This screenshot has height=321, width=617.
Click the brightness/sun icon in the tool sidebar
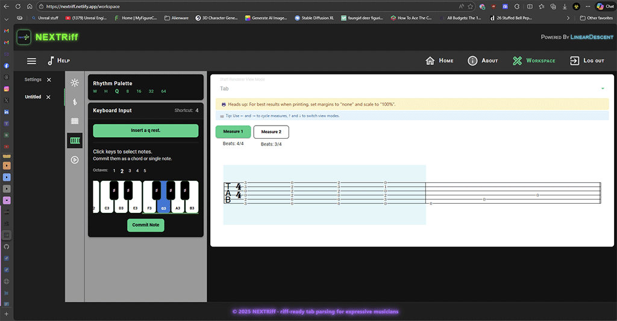click(x=75, y=83)
